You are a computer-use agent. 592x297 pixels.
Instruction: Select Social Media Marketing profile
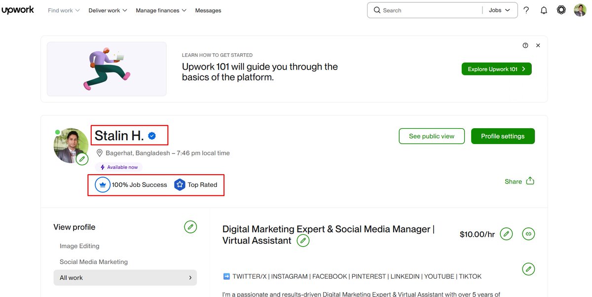tap(94, 261)
